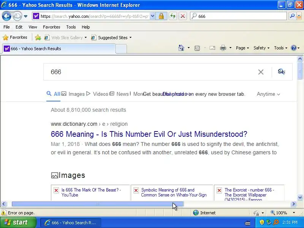Click the Error on page warning icon
The image size is (304, 228).
click(3, 213)
